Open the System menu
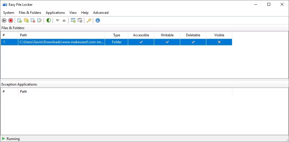The width and height of the screenshot is (289, 142). 9,13
